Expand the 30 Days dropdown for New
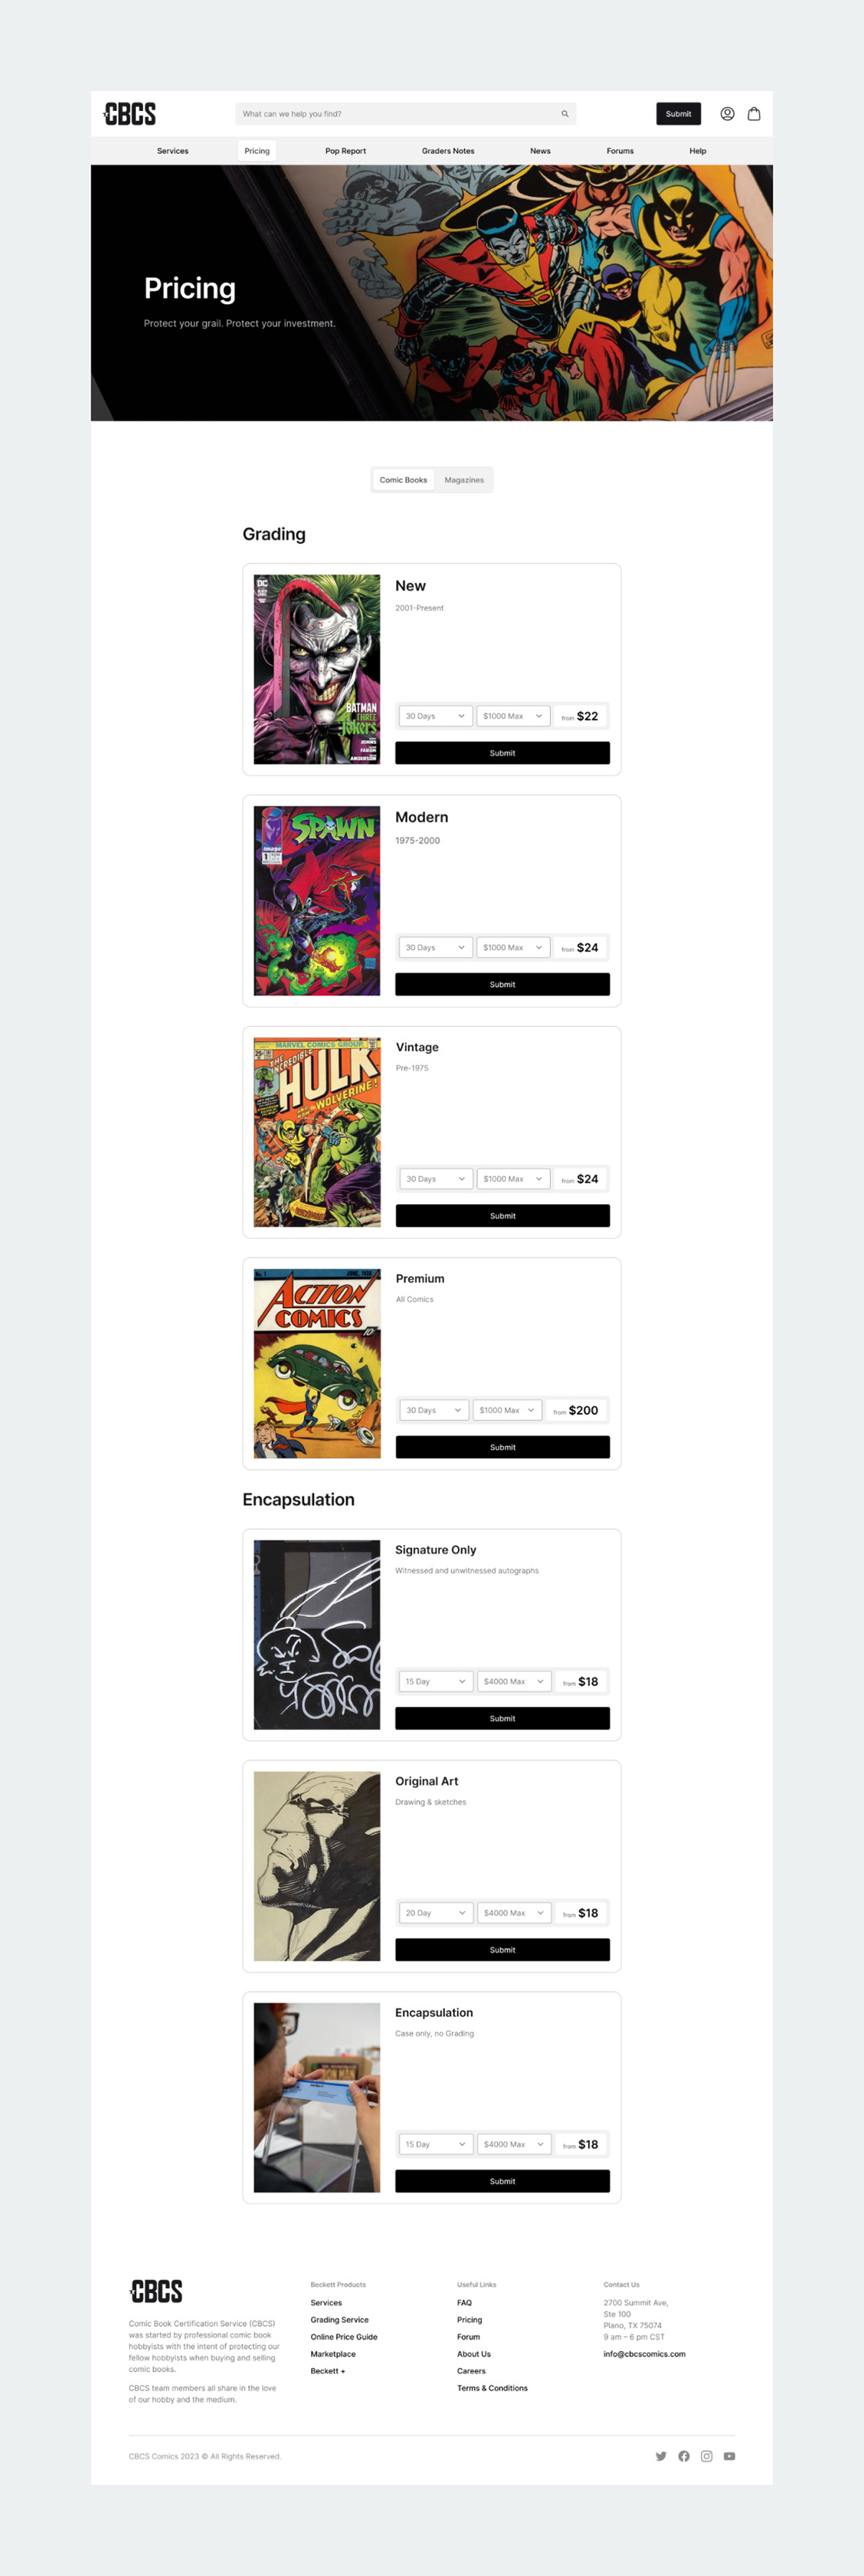The width and height of the screenshot is (864, 2576). [434, 716]
